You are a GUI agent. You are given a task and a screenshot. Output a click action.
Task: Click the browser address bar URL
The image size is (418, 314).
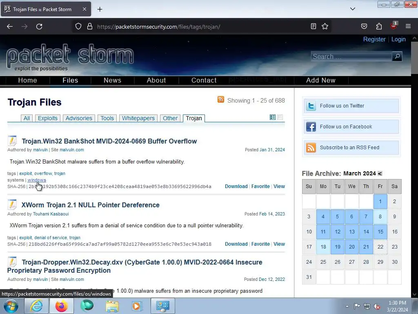(159, 27)
